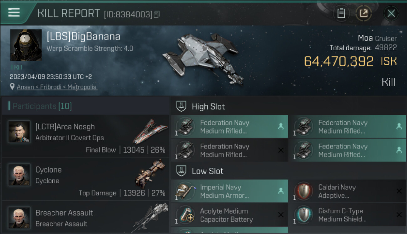Click the clipboard report icon

[x=341, y=13]
